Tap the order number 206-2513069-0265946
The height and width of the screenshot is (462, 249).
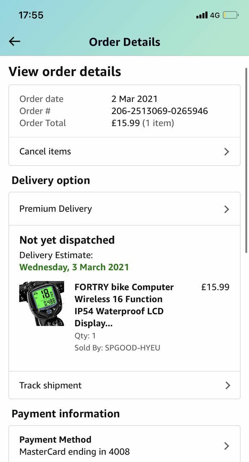[x=159, y=111]
